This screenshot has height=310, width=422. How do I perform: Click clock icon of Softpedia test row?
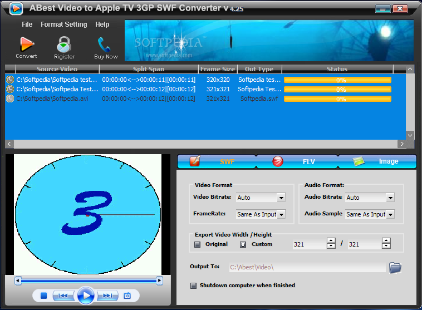pyautogui.click(x=10, y=80)
